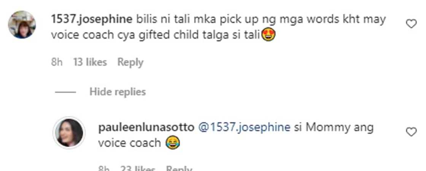View 23 likes on pauleenlunasotto's reply

[137, 169]
